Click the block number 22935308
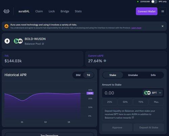Image resolution: width=169 pixels, height=136 pixels. [145, 2]
